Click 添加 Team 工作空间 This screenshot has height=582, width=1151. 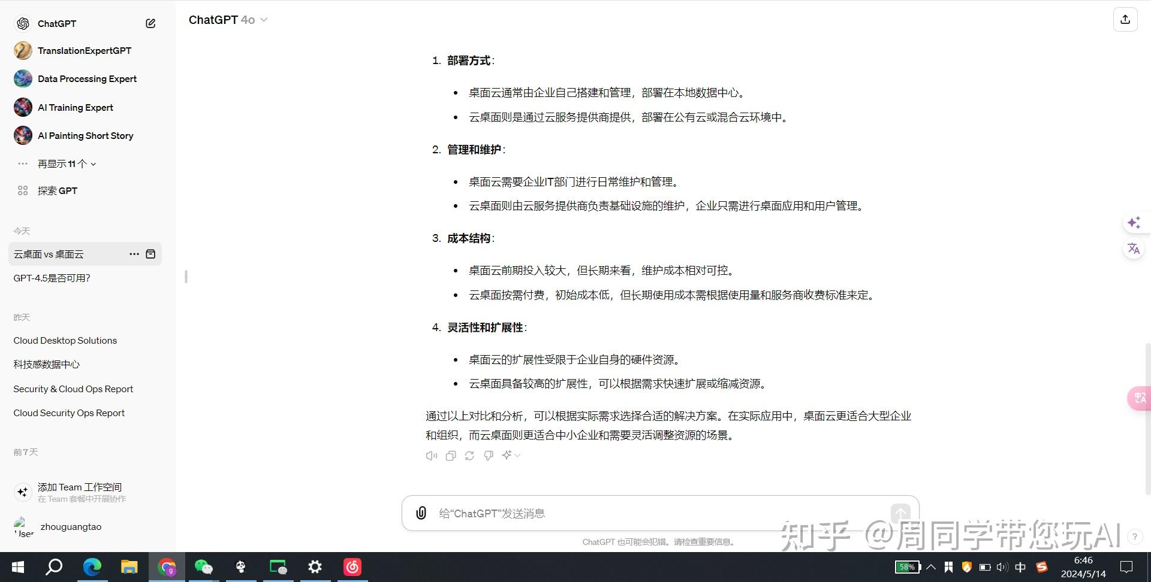79,487
